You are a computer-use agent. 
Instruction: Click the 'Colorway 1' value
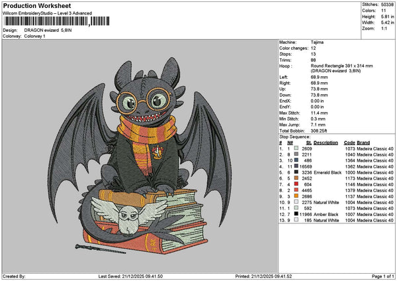34,36
